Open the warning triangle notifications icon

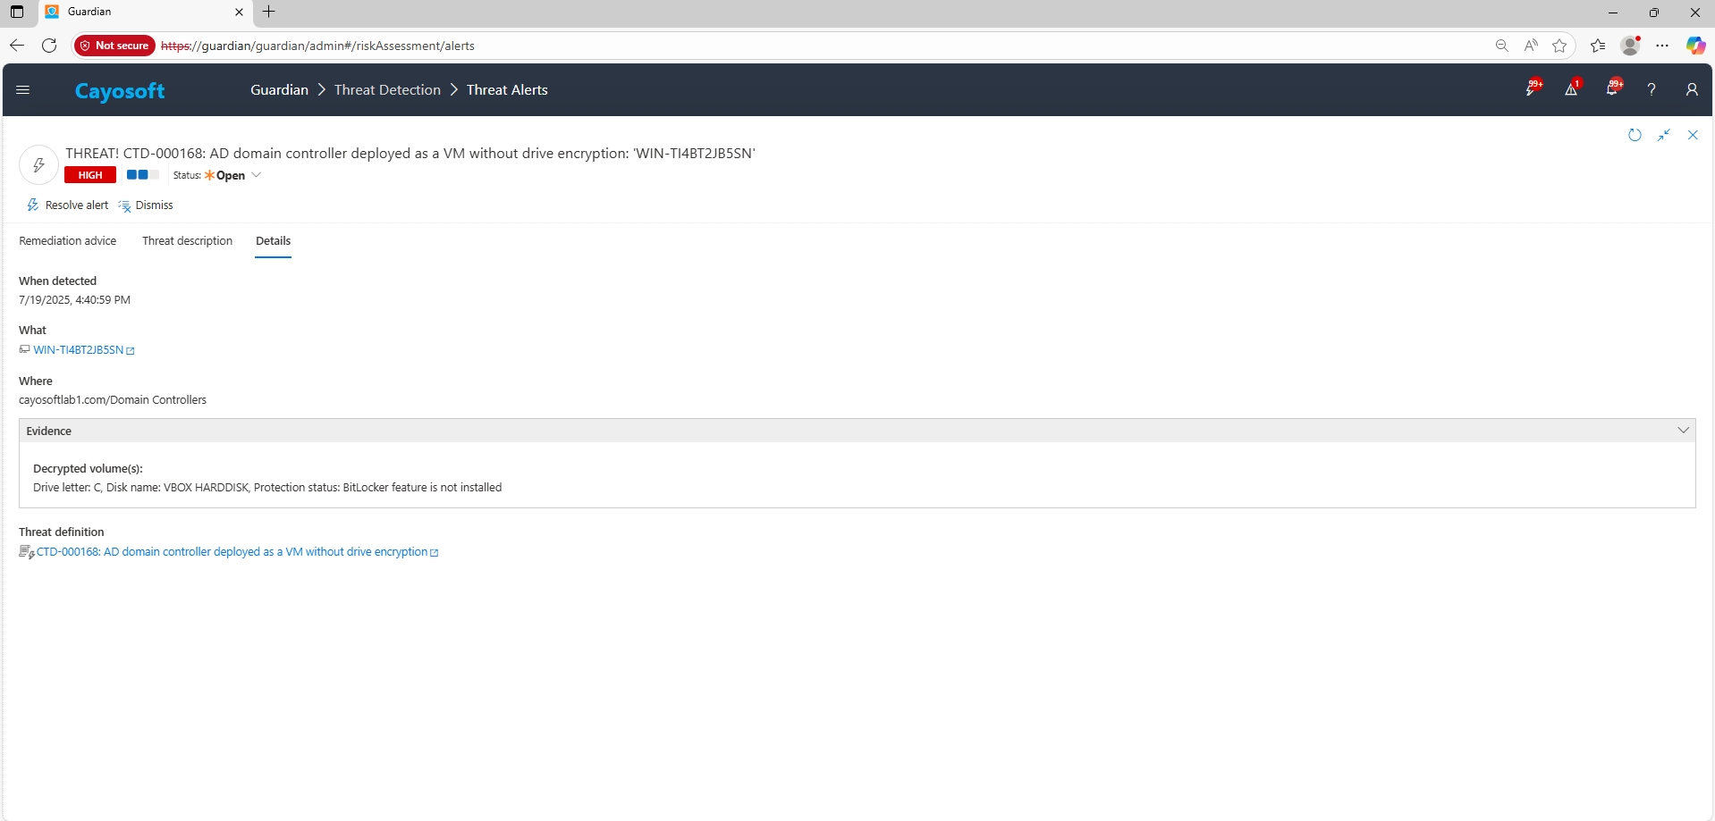pos(1571,89)
